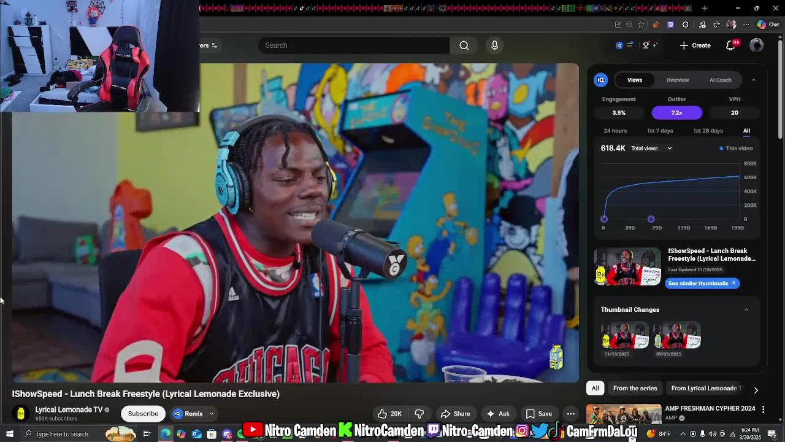The image size is (785, 442).
Task: Click the Remix button
Action: pyautogui.click(x=188, y=414)
